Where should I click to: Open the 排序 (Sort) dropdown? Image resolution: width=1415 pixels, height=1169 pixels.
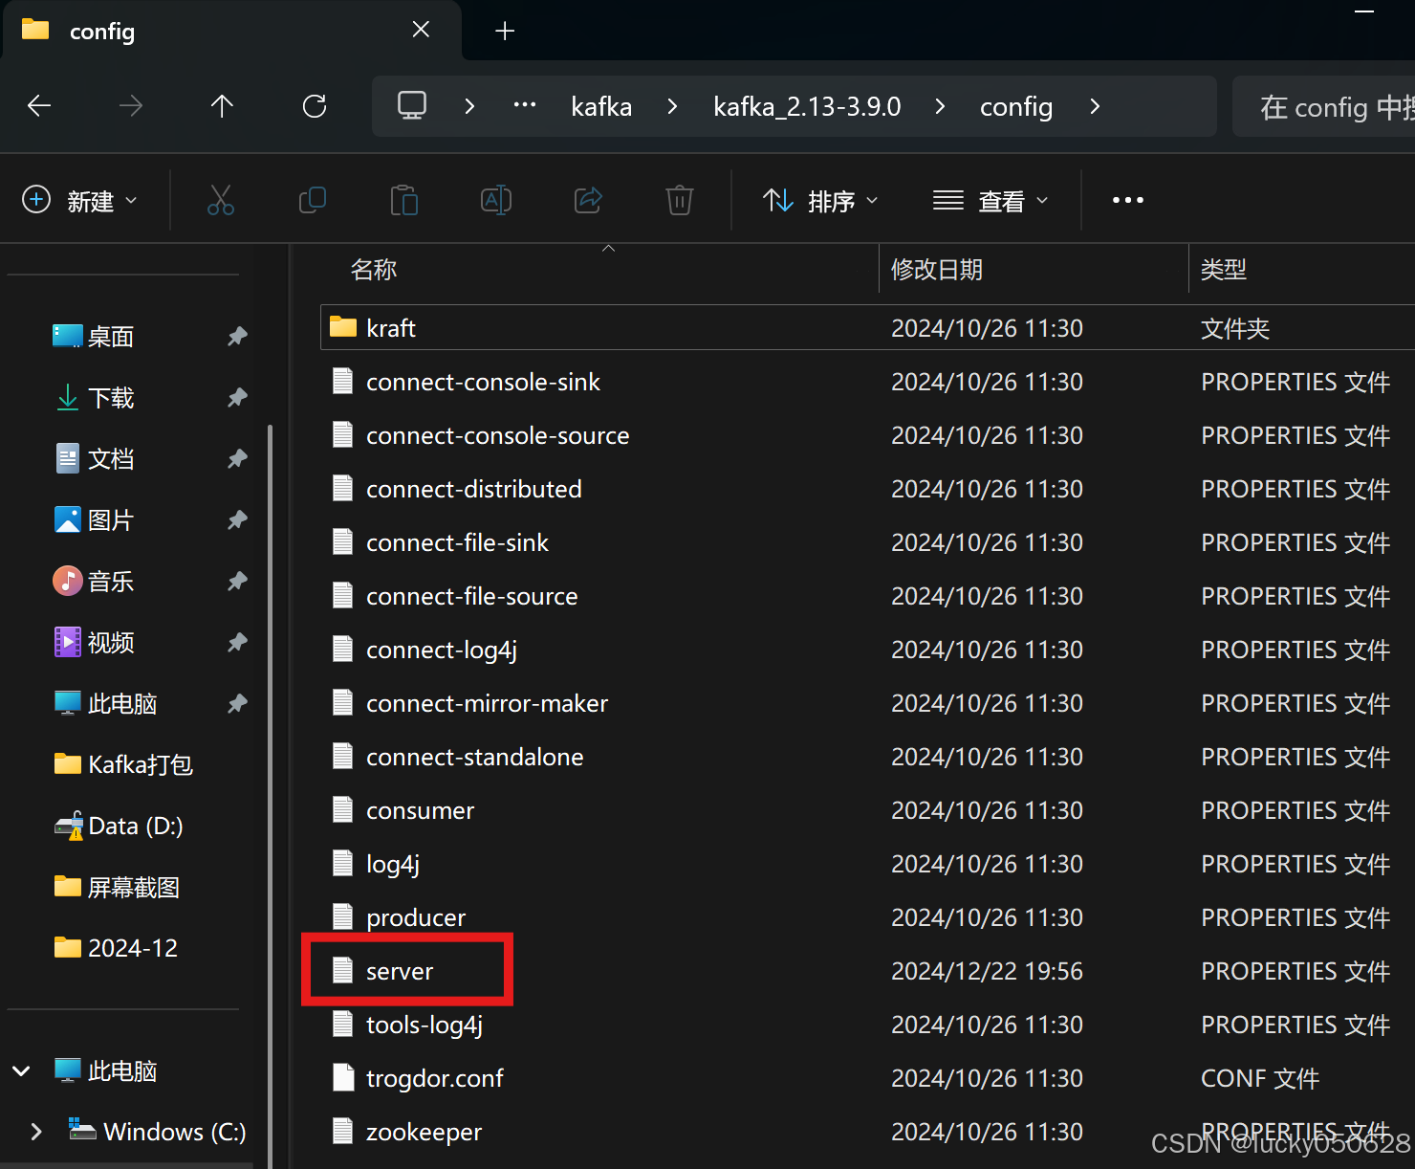tap(820, 201)
